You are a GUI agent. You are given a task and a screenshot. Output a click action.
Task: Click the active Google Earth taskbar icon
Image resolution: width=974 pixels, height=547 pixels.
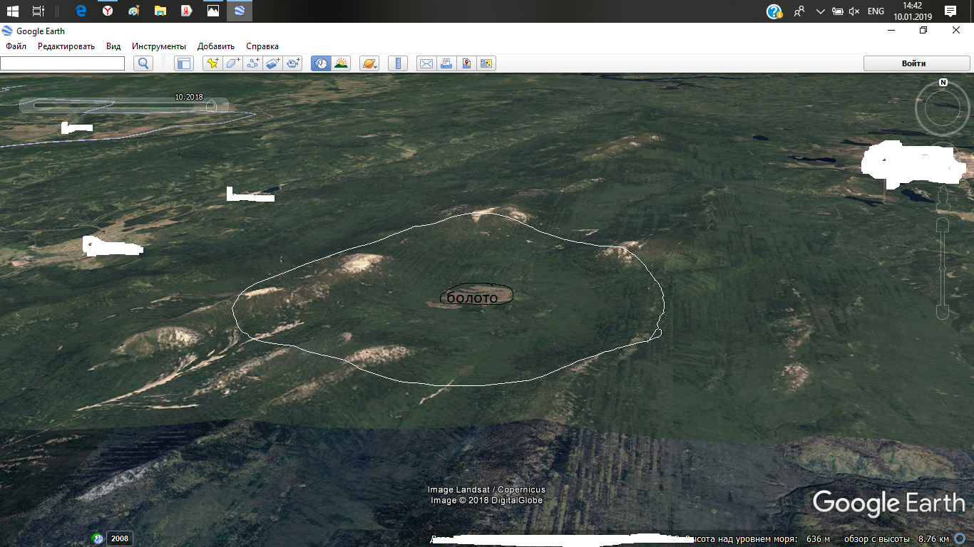tap(239, 11)
